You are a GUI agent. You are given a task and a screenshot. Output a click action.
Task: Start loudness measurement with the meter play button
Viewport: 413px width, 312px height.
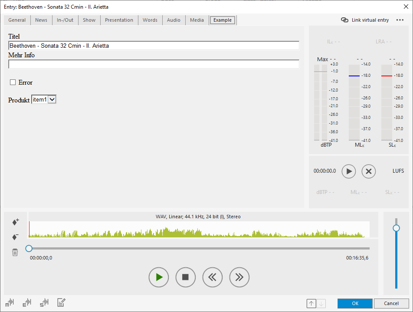348,171
